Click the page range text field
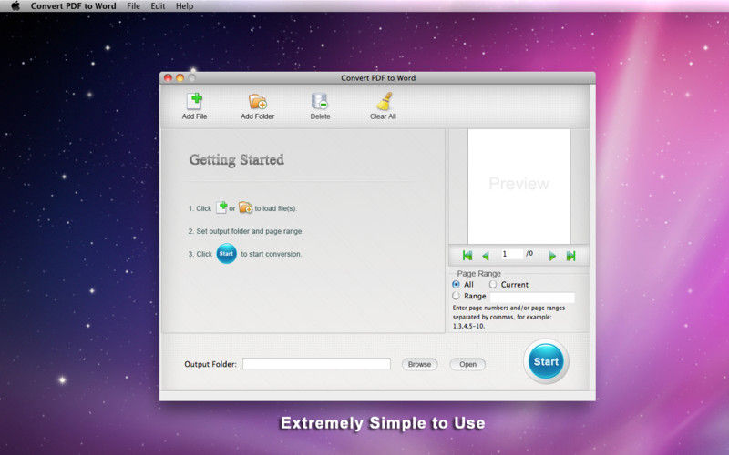 (532, 298)
